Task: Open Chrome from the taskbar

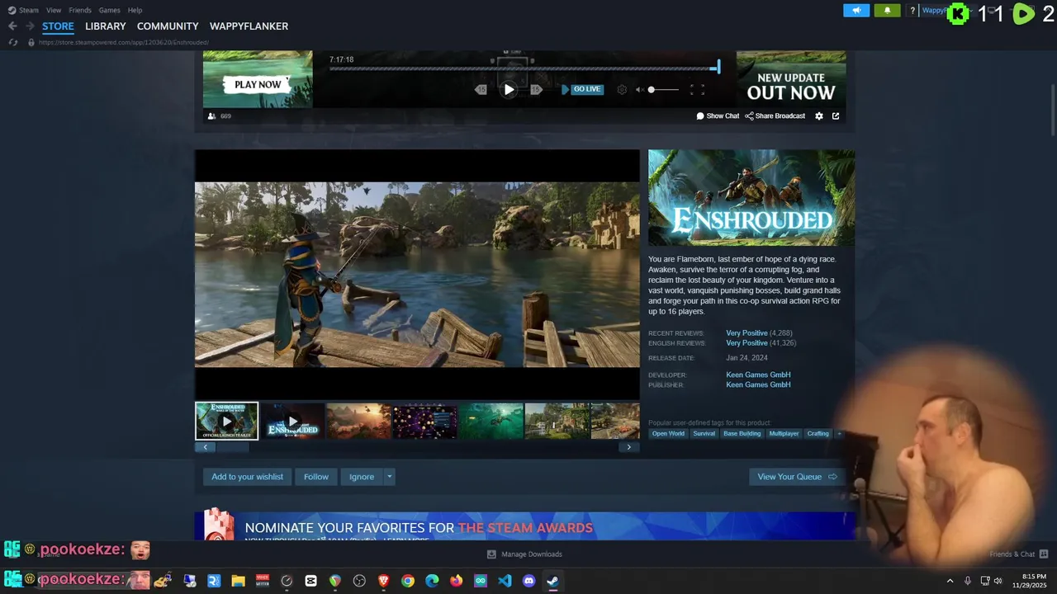Action: tap(408, 581)
